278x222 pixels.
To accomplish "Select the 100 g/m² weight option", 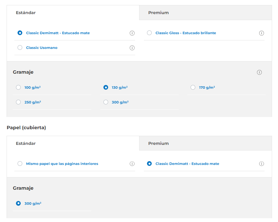I will pos(18,87).
